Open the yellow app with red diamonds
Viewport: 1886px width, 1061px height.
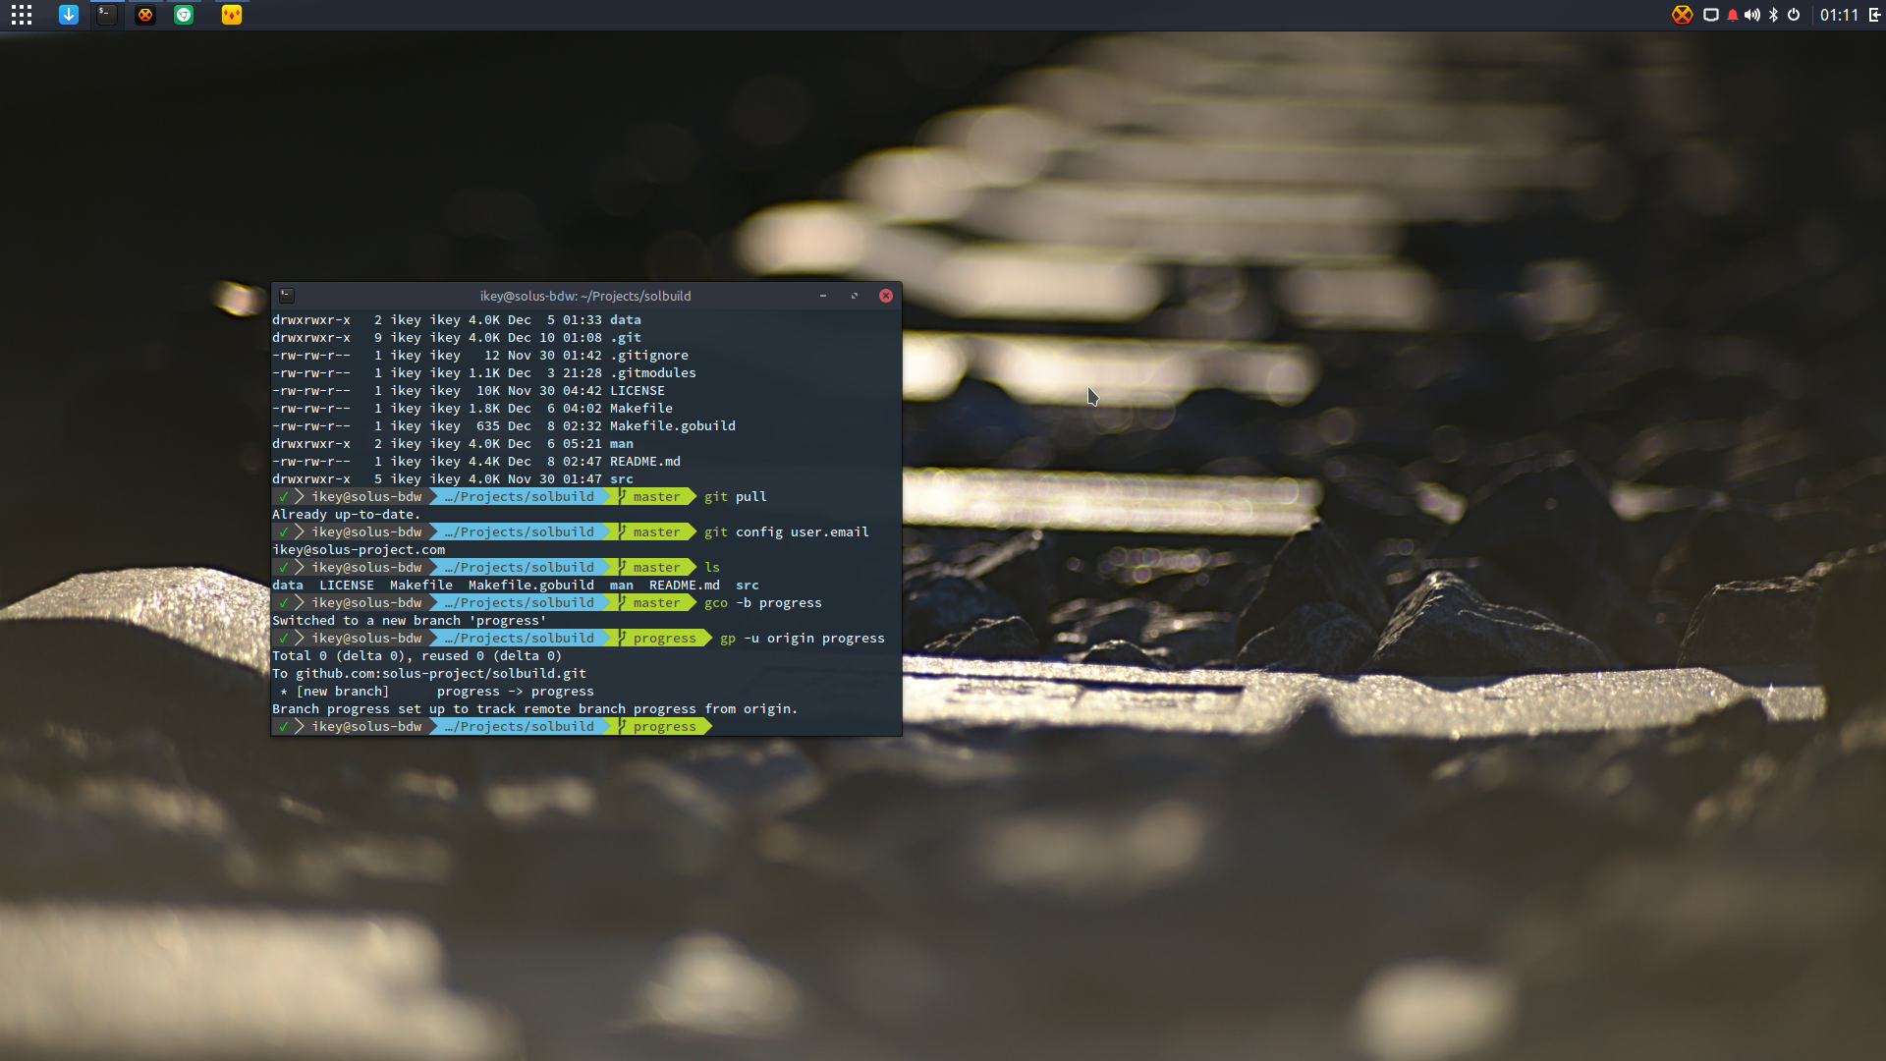pyautogui.click(x=232, y=15)
